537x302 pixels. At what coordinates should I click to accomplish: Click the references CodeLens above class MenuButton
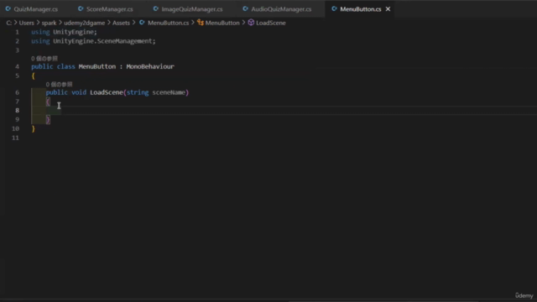44,59
